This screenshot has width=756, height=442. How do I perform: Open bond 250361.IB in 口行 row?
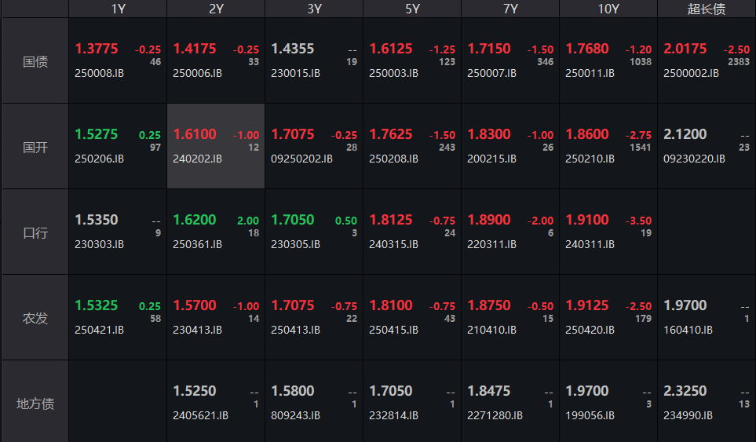(x=198, y=244)
